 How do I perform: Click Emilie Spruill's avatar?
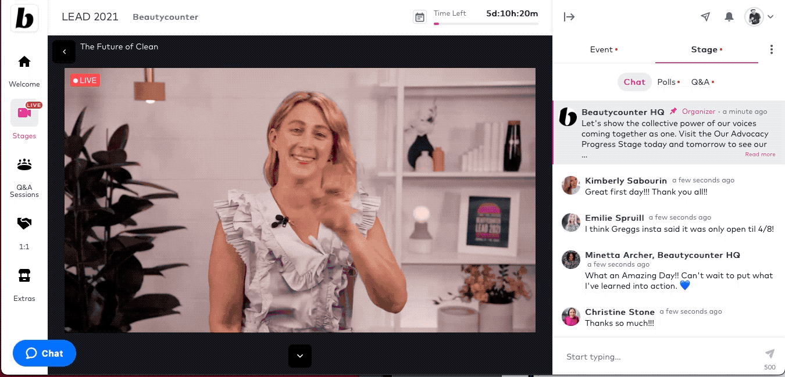tap(571, 222)
